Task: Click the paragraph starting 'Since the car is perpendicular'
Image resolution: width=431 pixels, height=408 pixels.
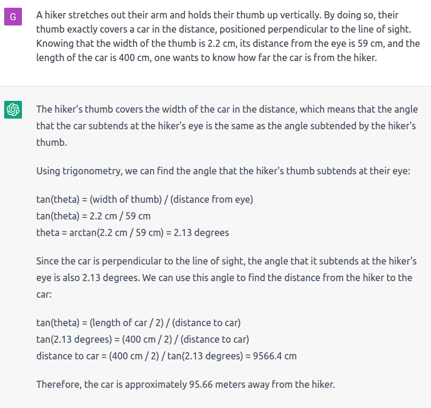Action: tap(227, 278)
